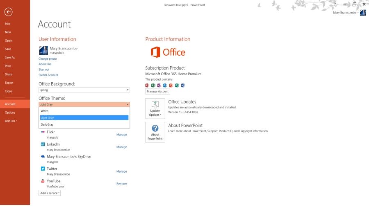Choose Dark Gray in the Office Theme list
The width and height of the screenshot is (369, 207).
84,124
